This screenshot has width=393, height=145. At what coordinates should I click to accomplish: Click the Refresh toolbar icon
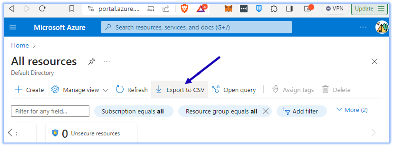120,90
